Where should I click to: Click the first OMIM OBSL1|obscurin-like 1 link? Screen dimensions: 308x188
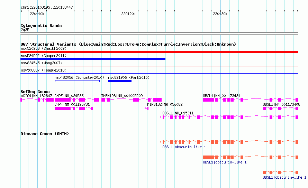point(184,147)
